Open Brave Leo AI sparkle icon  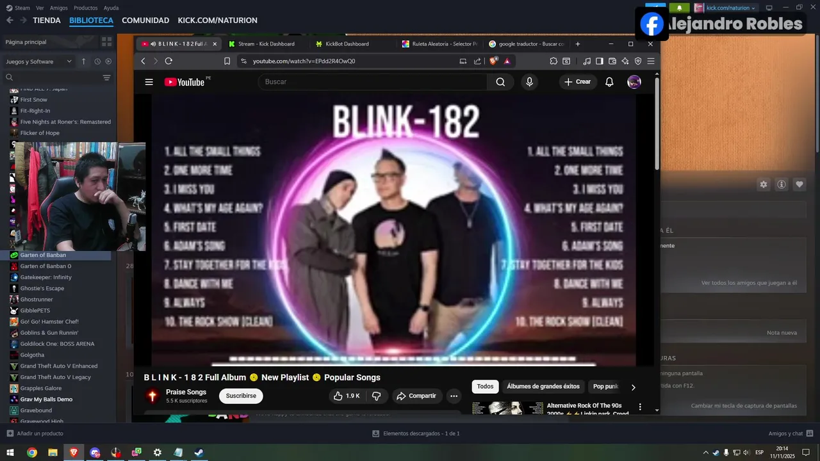pyautogui.click(x=625, y=61)
